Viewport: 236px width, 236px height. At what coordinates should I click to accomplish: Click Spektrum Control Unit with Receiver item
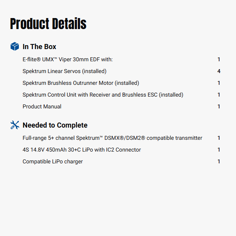click(x=103, y=95)
